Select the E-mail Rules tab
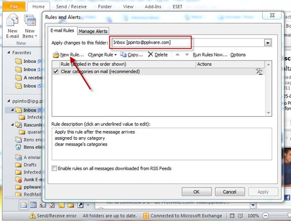Screen dimensions: 291x221 62,31
